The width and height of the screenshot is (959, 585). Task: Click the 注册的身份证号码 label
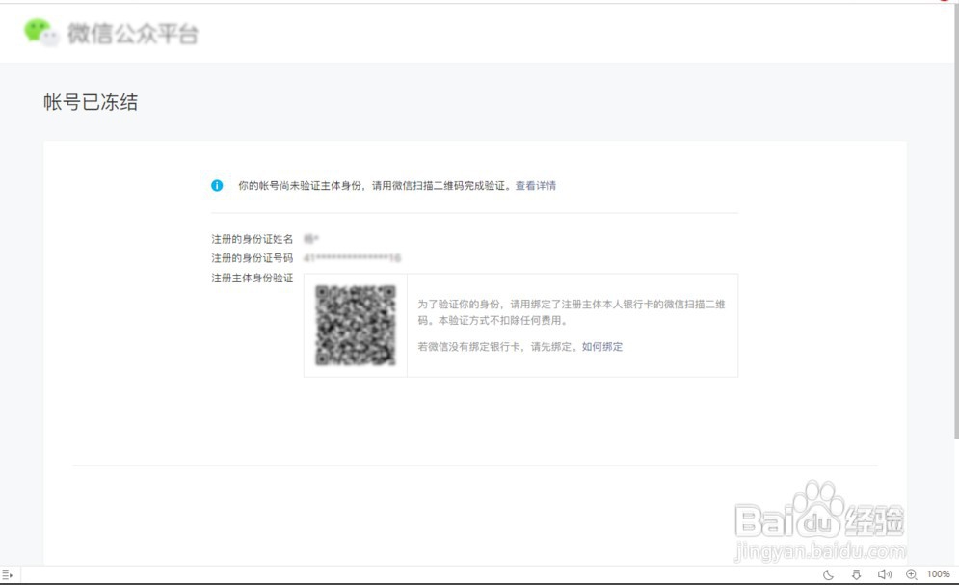pos(252,258)
